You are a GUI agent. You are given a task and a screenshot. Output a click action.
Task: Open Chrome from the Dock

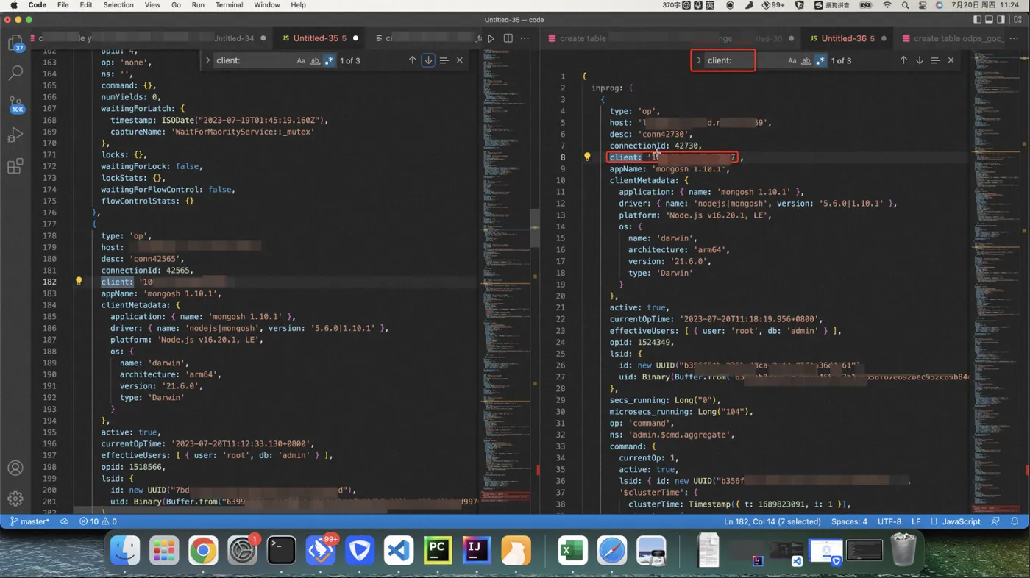203,550
